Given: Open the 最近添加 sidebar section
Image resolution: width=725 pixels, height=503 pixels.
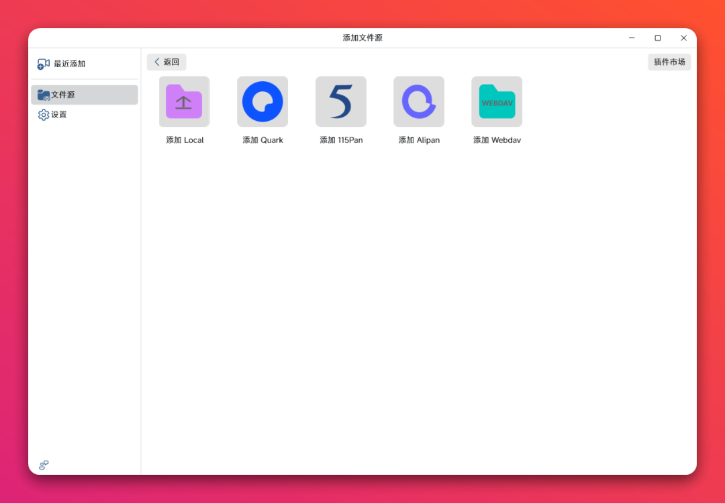Looking at the screenshot, I should tap(69, 64).
